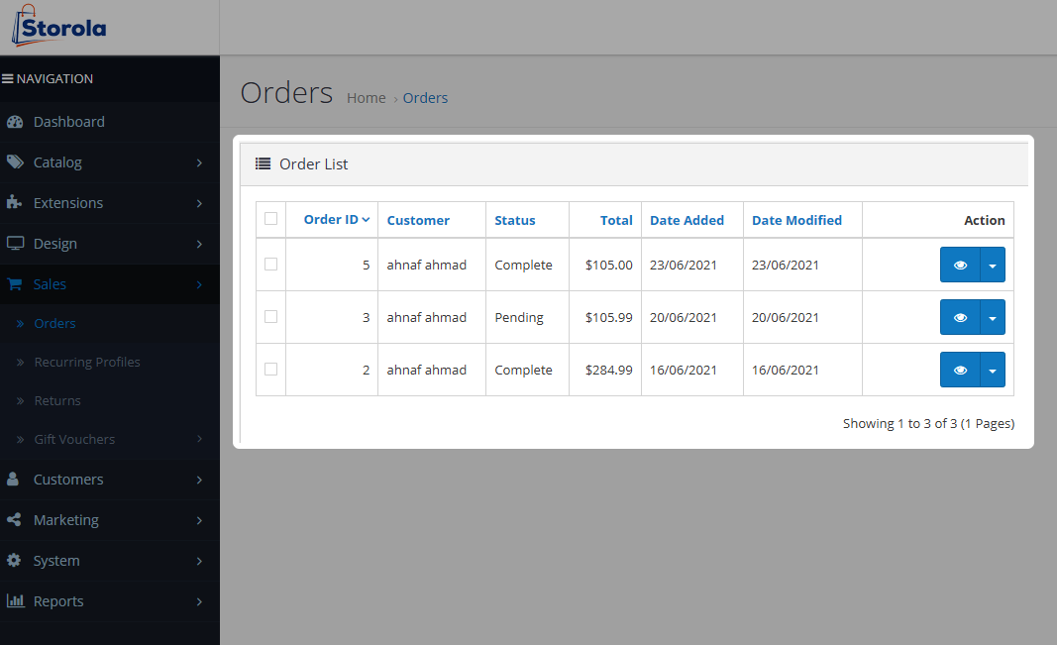The width and height of the screenshot is (1057, 645).
Task: Open Recurring Profiles in the sidebar
Action: pyautogui.click(x=87, y=362)
